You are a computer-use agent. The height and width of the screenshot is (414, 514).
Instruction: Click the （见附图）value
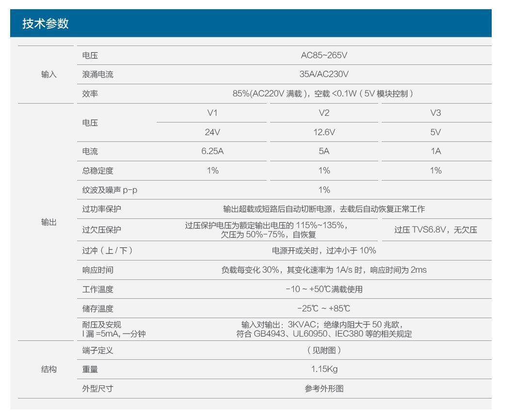click(324, 350)
